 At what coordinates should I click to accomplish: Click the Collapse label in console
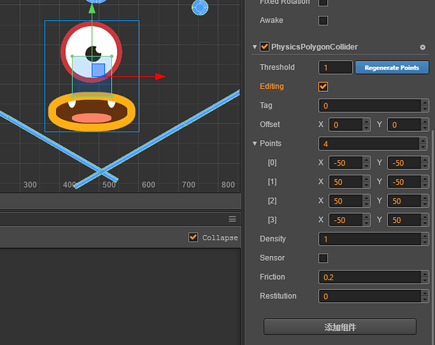pos(220,237)
